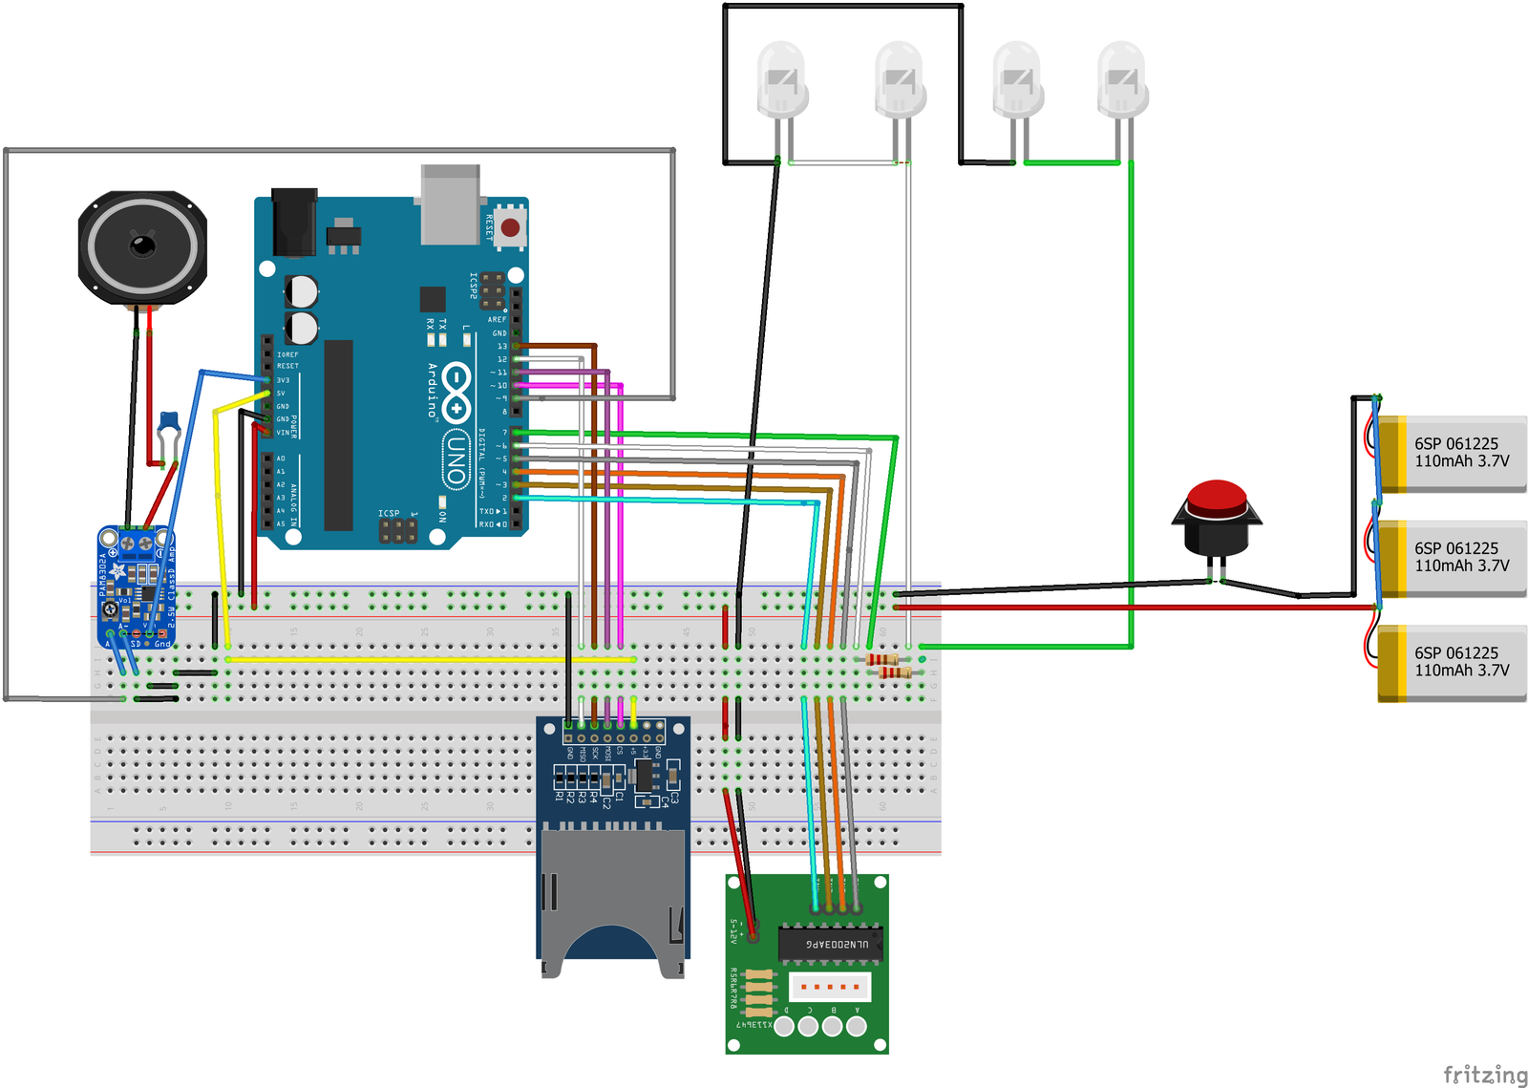Image resolution: width=1528 pixels, height=1088 pixels.
Task: Click the lower resistor on the breadboard
Action: click(895, 672)
